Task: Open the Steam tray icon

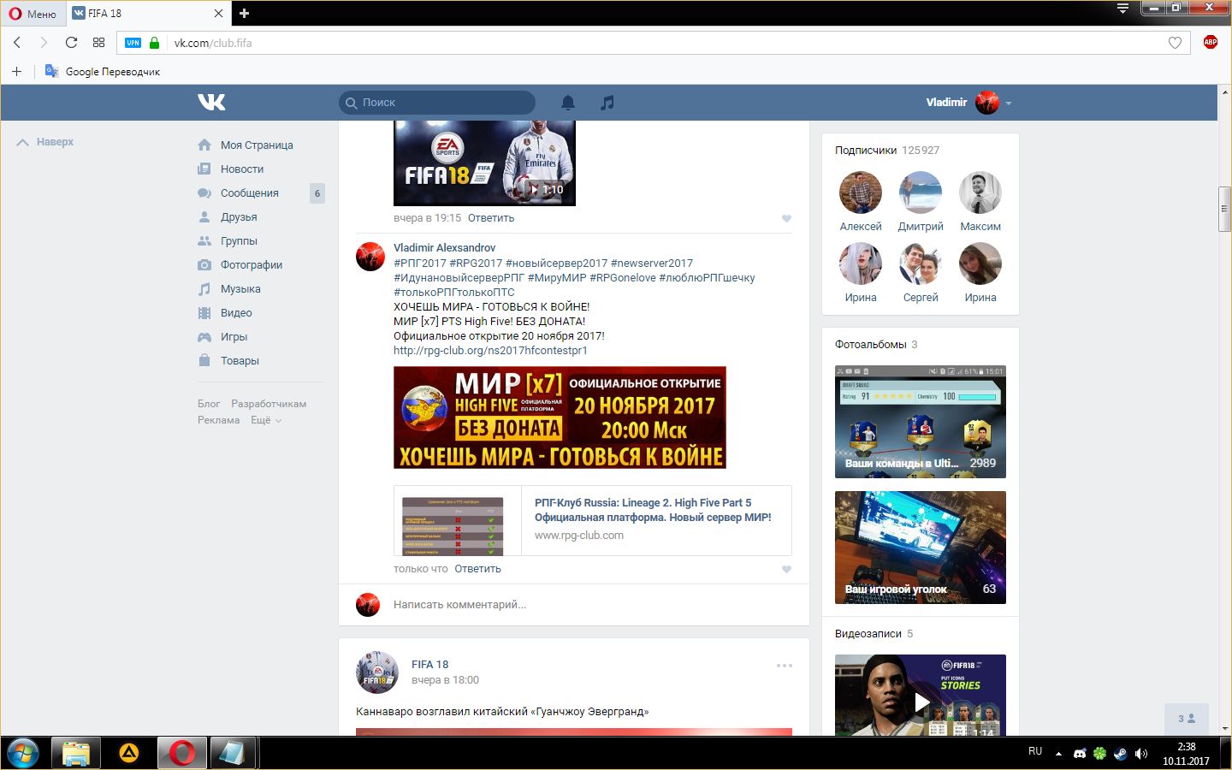Action: (x=1120, y=754)
